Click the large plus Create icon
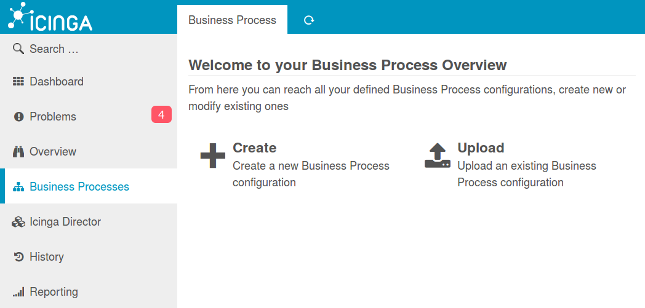645x308 pixels. 213,156
